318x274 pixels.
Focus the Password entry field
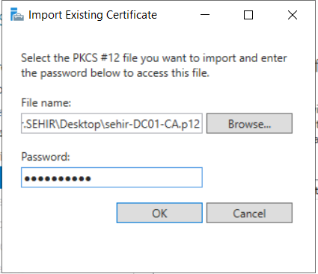coord(111,178)
